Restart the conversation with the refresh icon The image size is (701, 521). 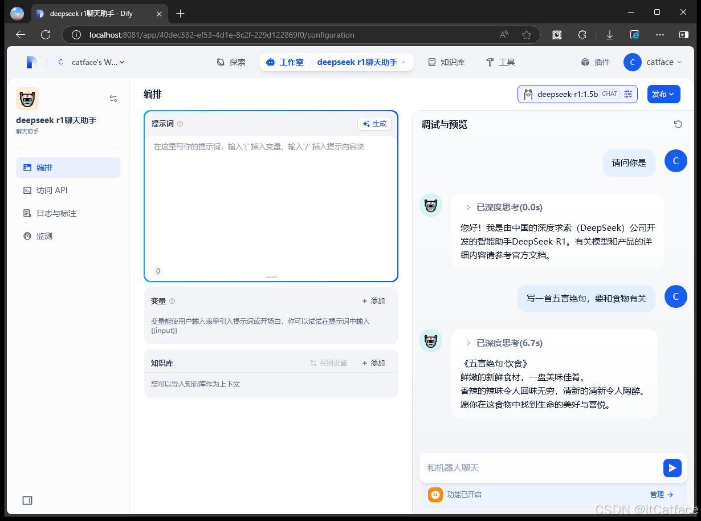tap(678, 124)
